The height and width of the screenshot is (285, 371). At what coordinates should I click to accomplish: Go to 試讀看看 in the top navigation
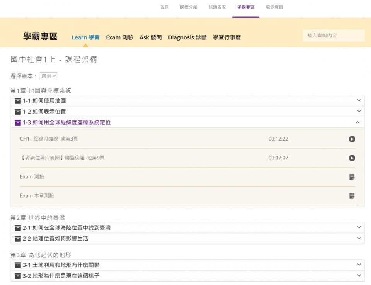(217, 7)
